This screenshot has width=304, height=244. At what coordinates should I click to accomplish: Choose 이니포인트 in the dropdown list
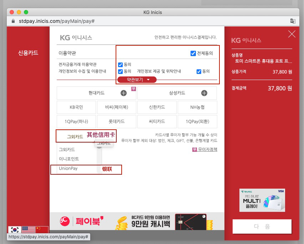coord(69,159)
